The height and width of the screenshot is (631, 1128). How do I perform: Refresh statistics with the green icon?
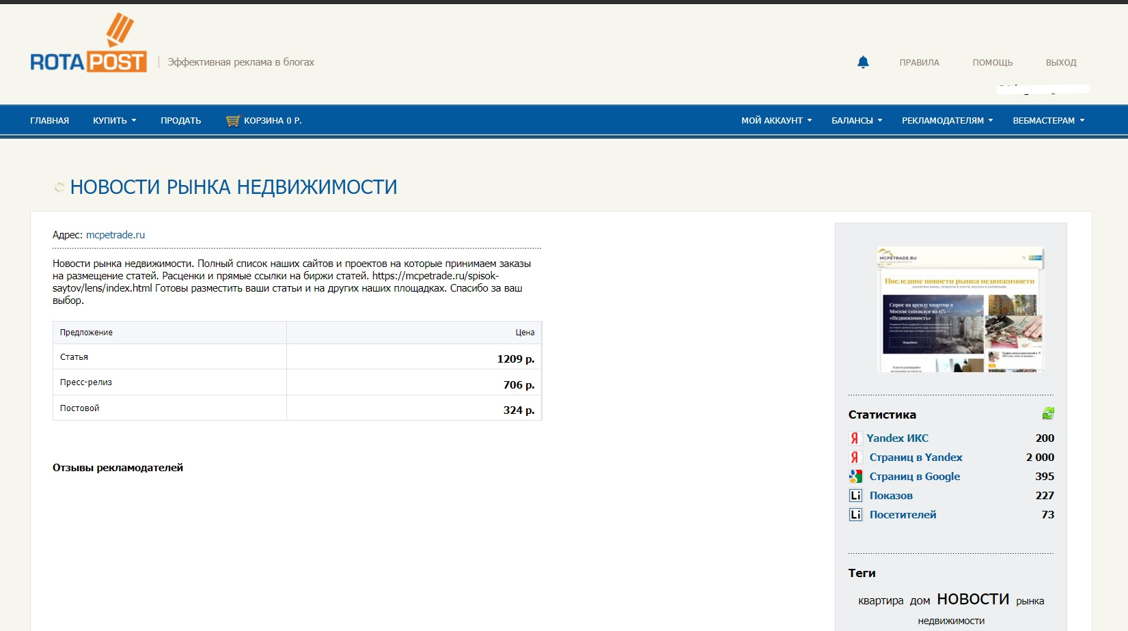tap(1048, 413)
